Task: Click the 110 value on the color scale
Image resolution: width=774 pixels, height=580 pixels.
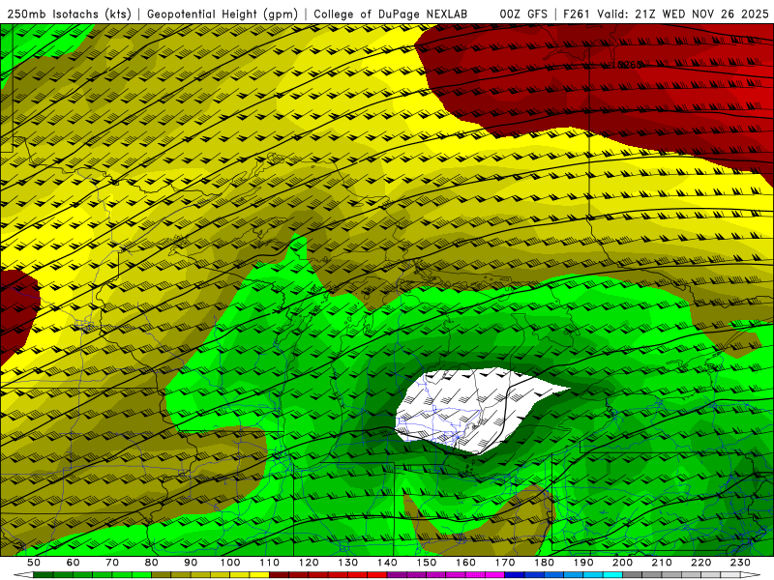Action: pyautogui.click(x=270, y=563)
